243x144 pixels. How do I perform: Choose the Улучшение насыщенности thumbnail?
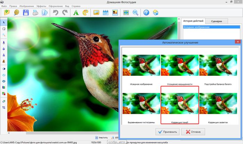[180, 65]
